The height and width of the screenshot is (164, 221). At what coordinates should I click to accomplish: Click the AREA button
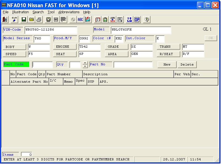[x=117, y=54]
